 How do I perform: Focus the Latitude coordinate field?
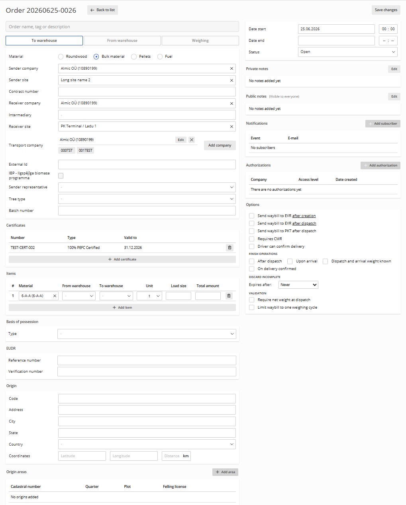click(82, 456)
